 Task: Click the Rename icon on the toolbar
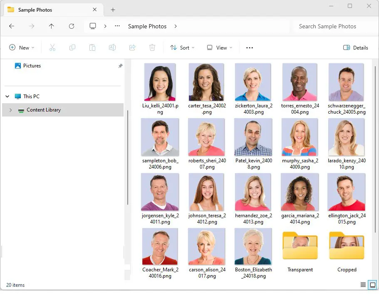(112, 47)
